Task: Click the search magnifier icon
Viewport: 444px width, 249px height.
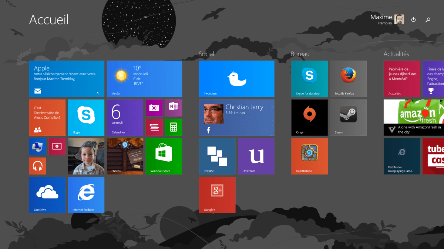Action: tap(428, 20)
